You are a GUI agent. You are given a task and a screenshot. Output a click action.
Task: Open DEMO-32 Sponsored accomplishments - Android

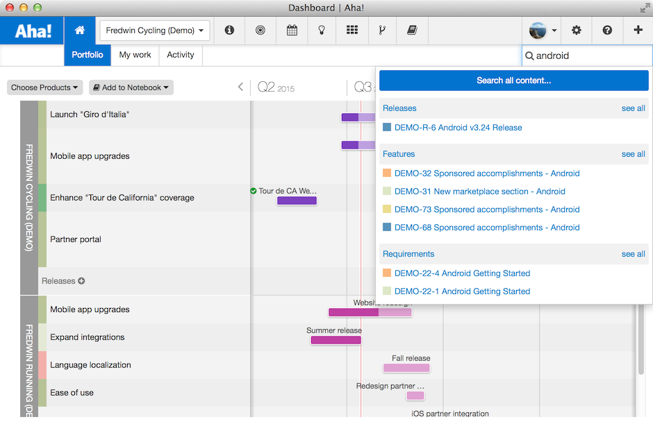click(x=487, y=173)
